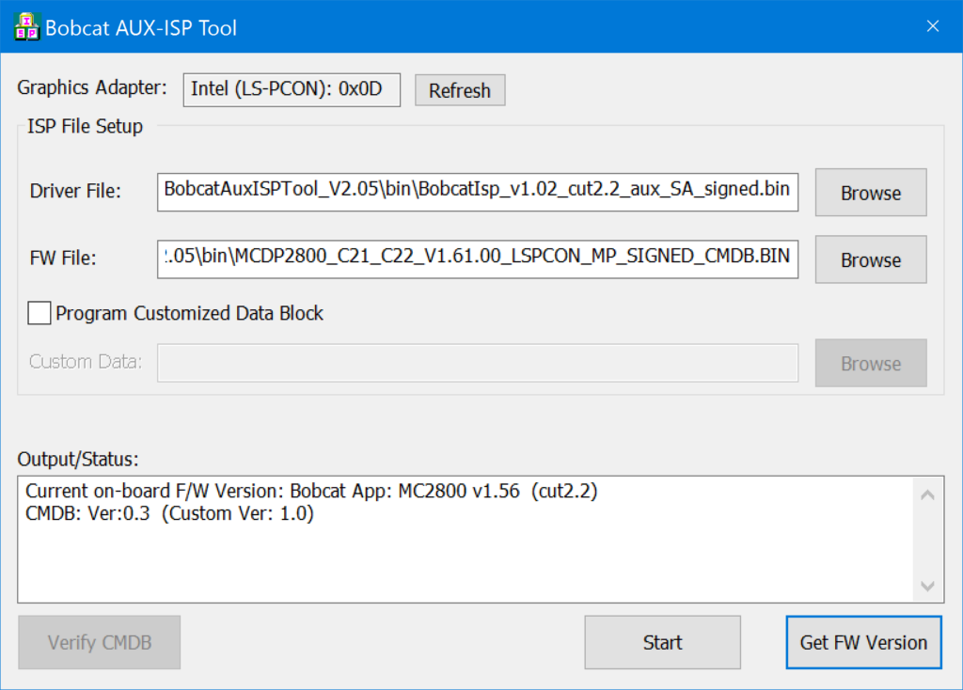This screenshot has height=690, width=963.
Task: Refresh the graphics adapter list
Action: coord(460,90)
